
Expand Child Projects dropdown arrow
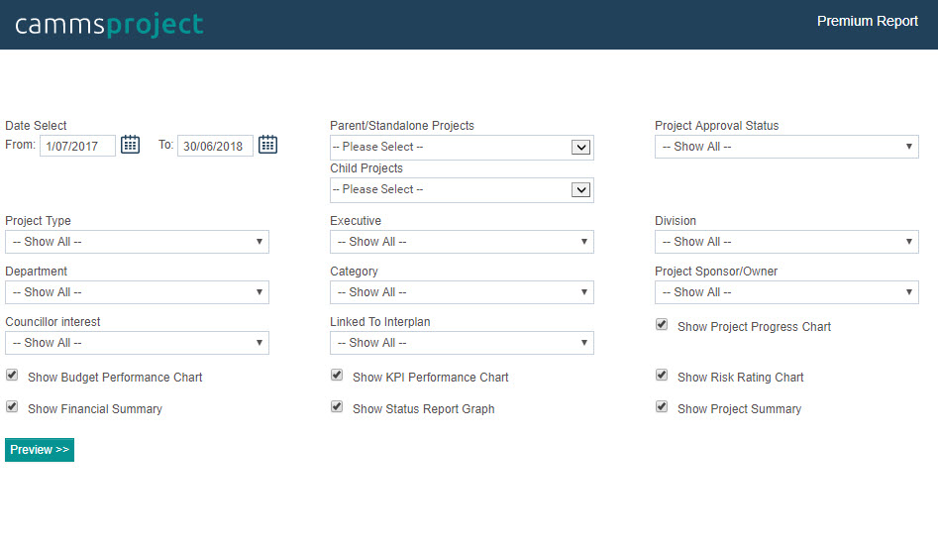coord(580,189)
